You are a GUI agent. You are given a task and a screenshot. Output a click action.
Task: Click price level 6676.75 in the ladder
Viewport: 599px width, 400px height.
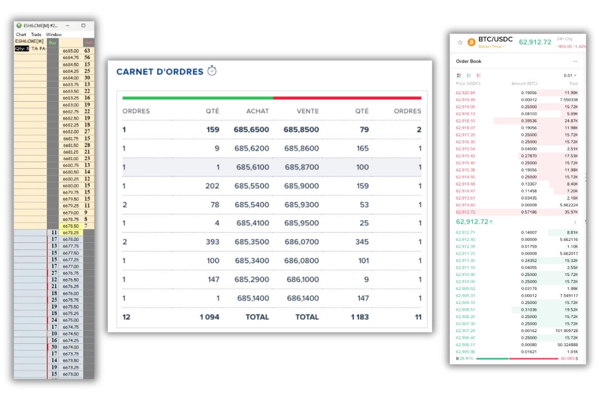(x=70, y=273)
